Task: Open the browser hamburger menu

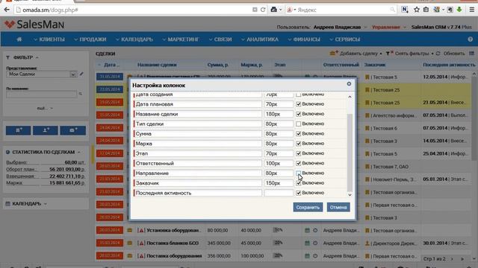Action: pyautogui.click(x=471, y=10)
